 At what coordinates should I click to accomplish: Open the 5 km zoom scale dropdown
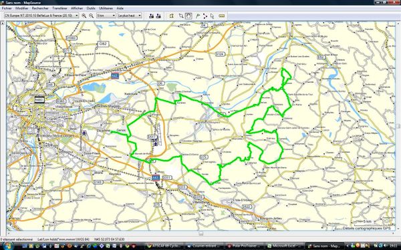click(106, 15)
